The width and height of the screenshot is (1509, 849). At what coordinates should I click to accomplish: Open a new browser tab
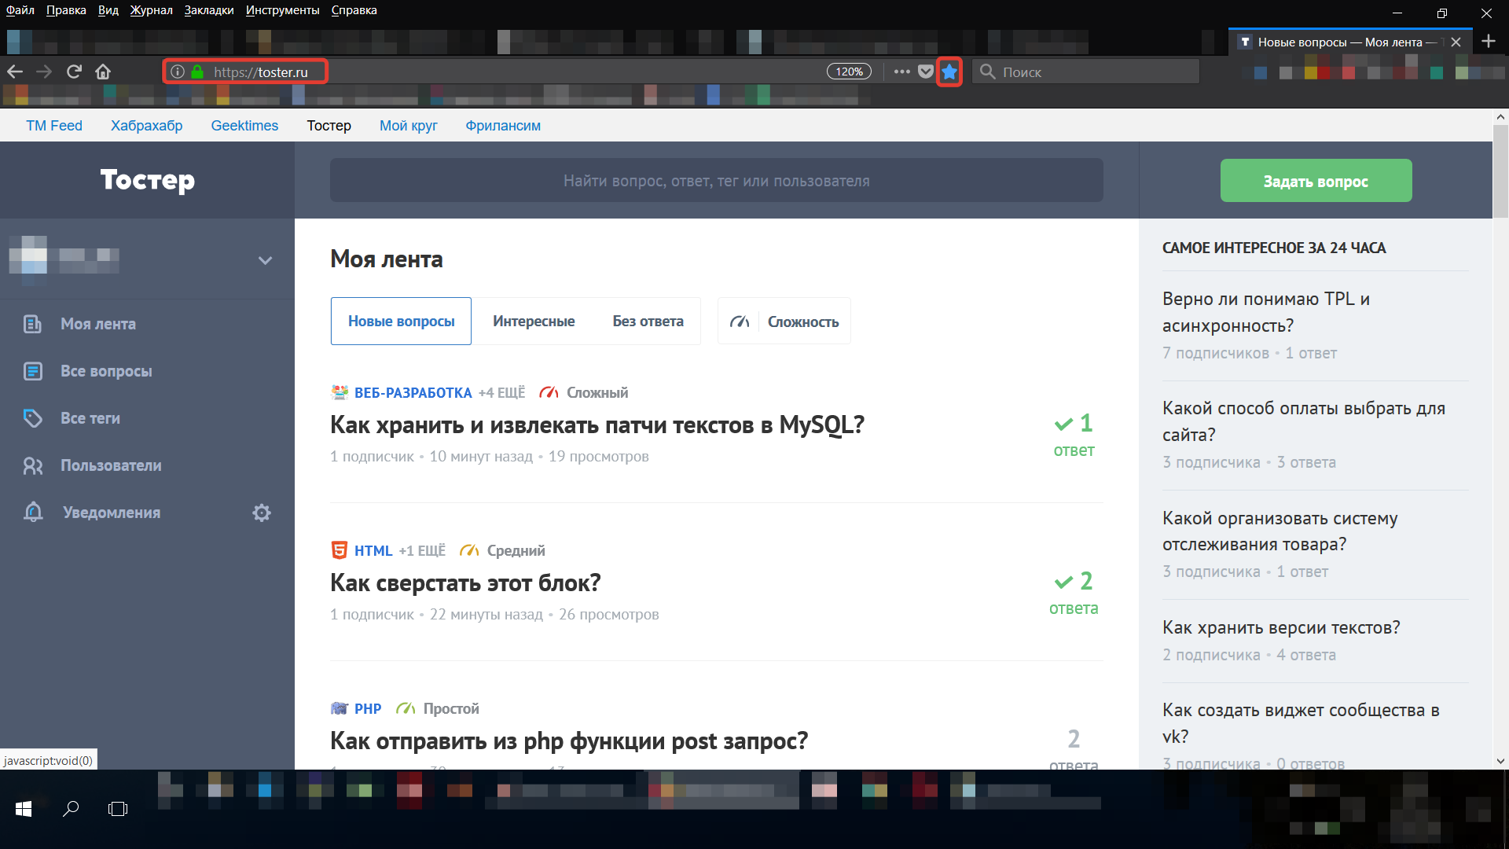(1488, 41)
